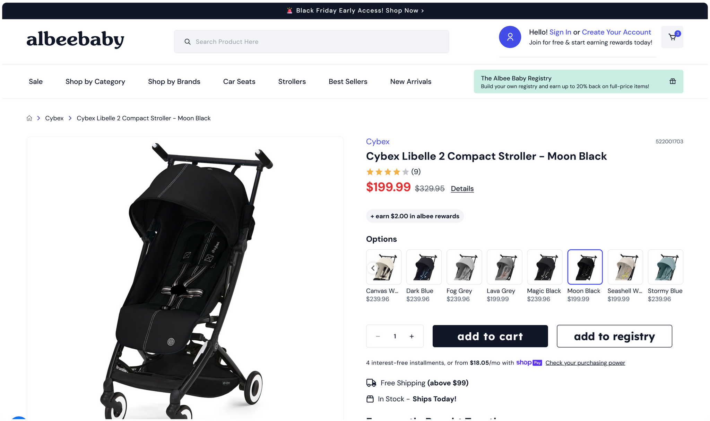This screenshot has height=421, width=710.
Task: Click the registry gift icon
Action: (673, 81)
